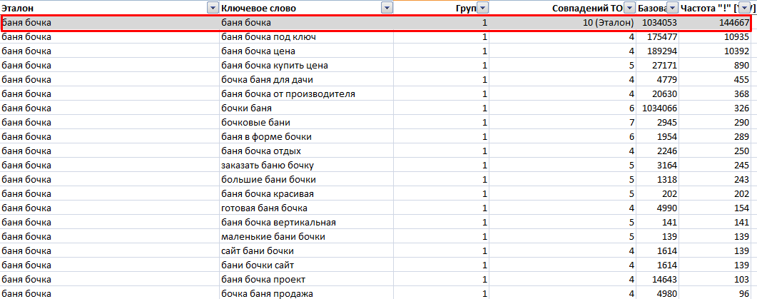Select keyword cell готовая баня бочка
Image resolution: width=757 pixels, height=299 pixels.
264,208
